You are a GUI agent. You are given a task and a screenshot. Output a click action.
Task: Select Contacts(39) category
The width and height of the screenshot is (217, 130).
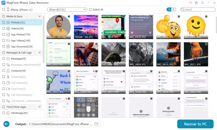(18, 71)
